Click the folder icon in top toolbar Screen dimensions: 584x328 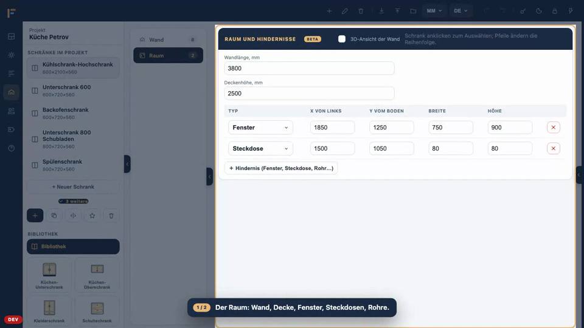(413, 11)
